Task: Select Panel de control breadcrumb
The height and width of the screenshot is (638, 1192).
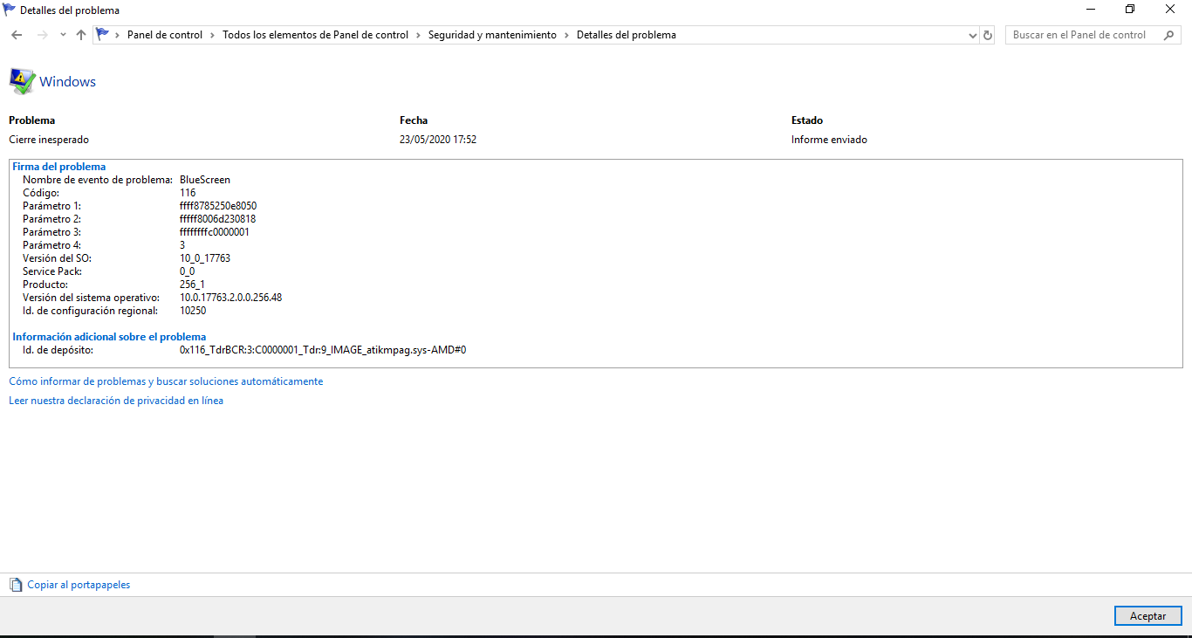Action: pyautogui.click(x=165, y=35)
